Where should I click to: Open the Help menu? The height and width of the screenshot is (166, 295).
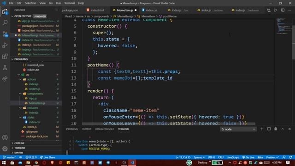(x=81, y=3)
